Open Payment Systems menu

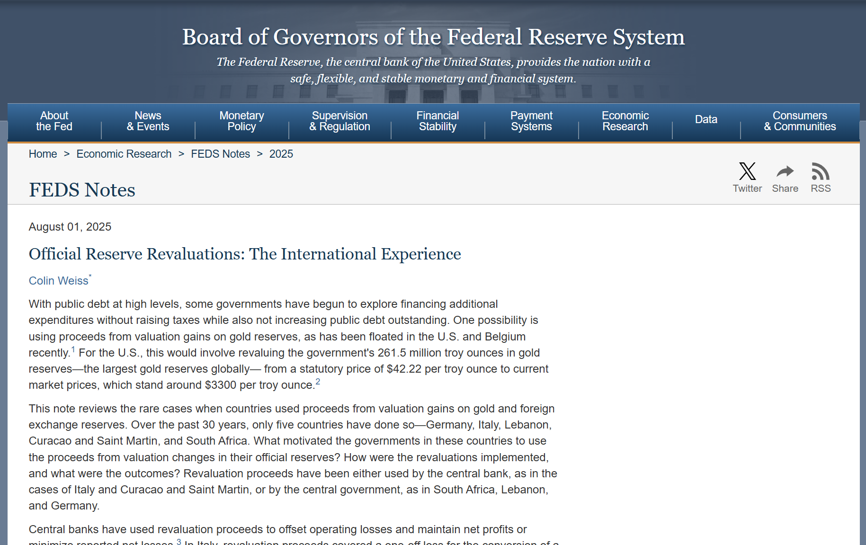531,121
